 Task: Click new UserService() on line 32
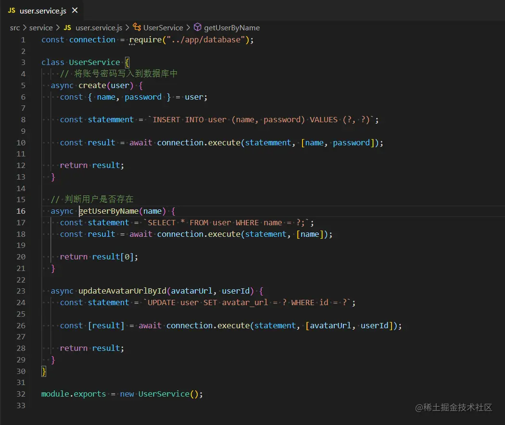click(159, 394)
